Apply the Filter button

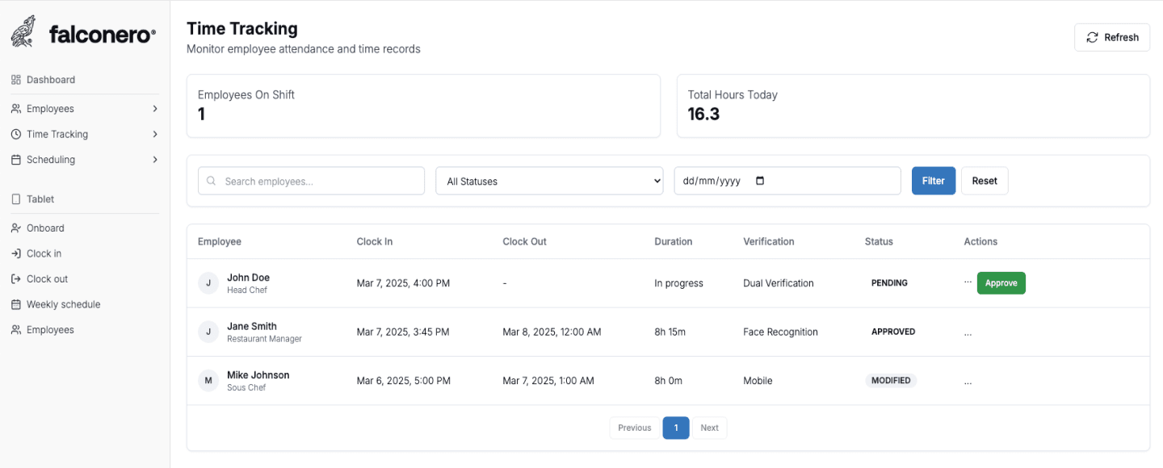coord(934,181)
